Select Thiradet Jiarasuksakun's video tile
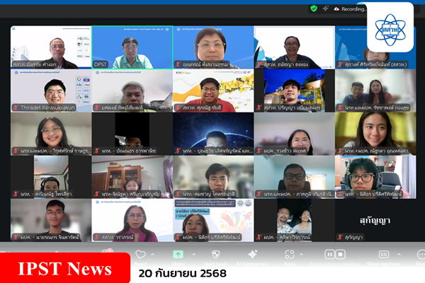Screen dimensions: 425x283 (x=50, y=91)
